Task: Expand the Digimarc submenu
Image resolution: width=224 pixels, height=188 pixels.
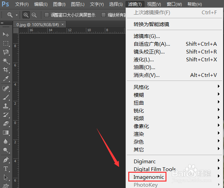Action: (x=174, y=161)
